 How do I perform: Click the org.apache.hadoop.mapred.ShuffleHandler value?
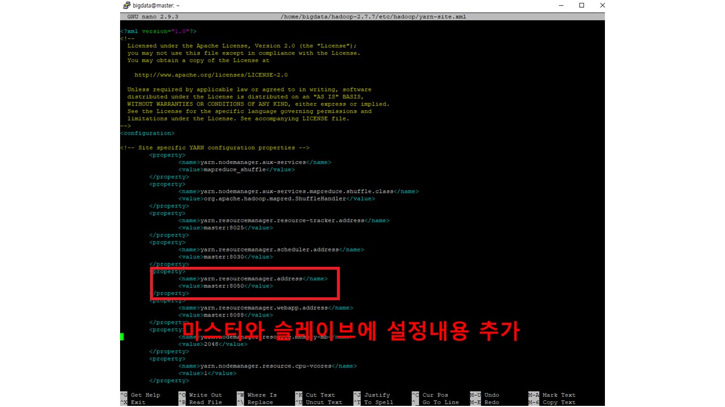pos(276,198)
